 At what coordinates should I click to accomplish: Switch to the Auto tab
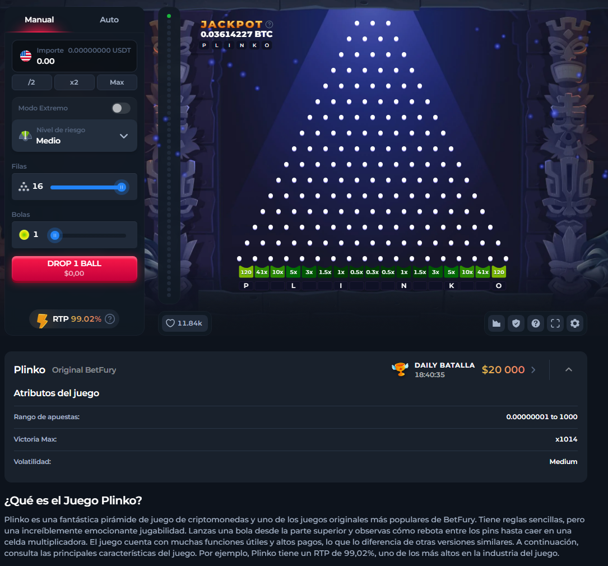coord(109,20)
